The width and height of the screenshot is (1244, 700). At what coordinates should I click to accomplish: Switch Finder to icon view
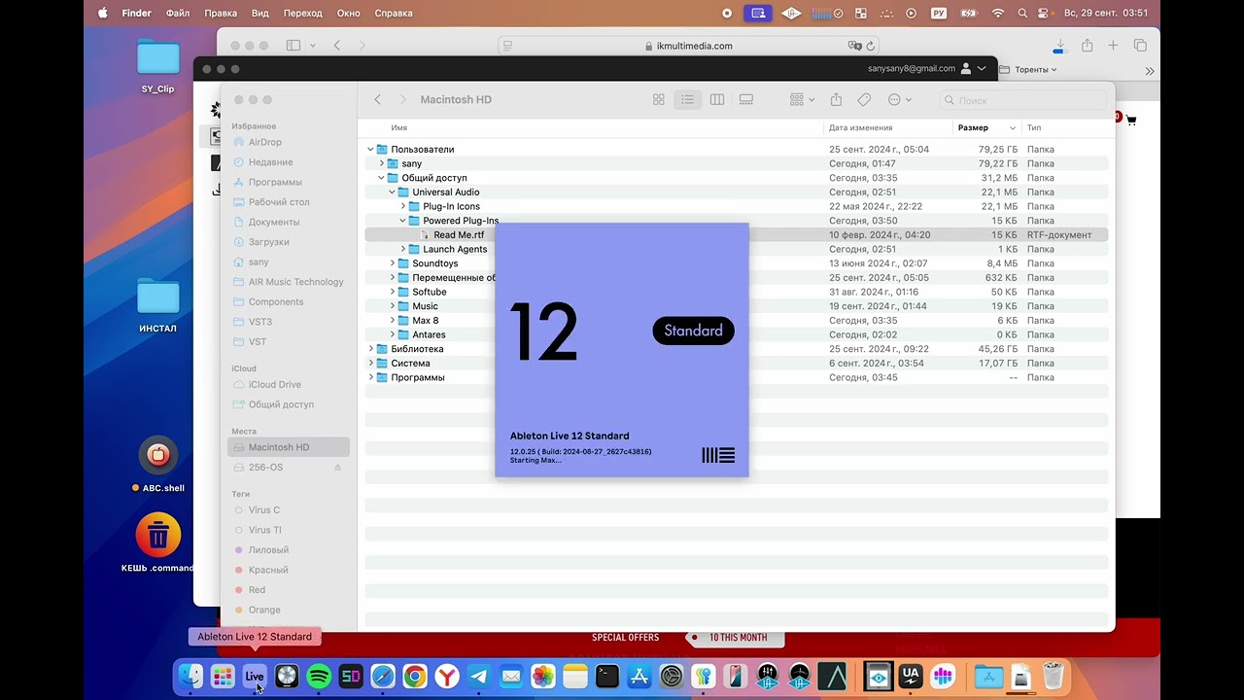658,100
